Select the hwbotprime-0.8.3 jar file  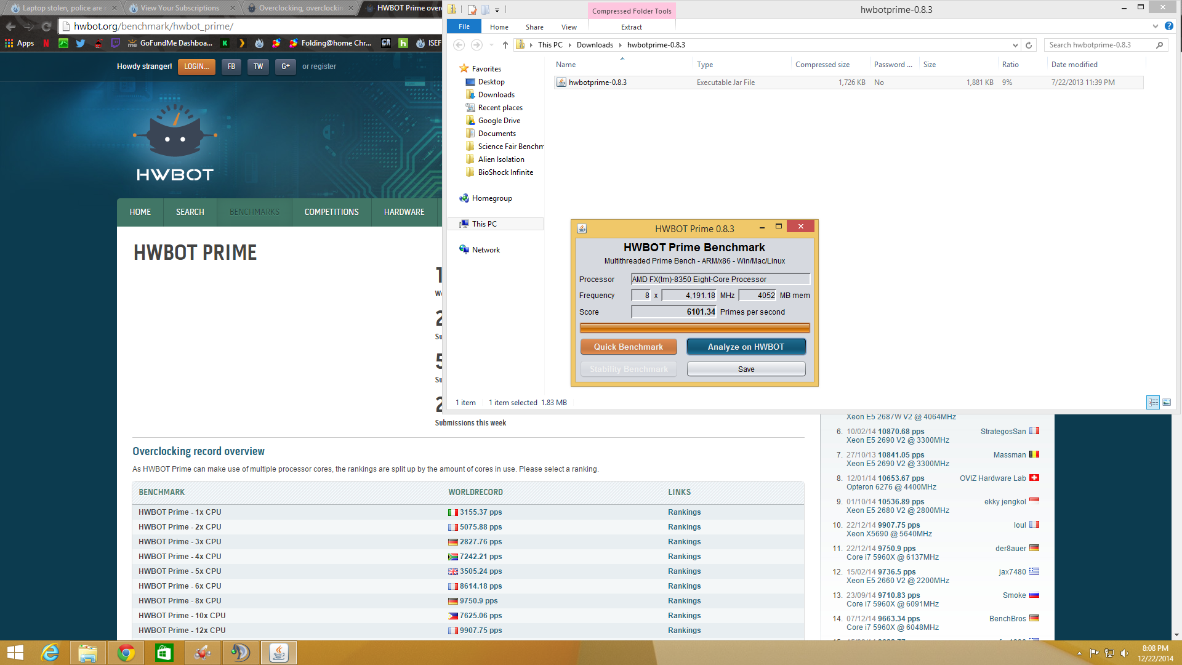click(849, 83)
